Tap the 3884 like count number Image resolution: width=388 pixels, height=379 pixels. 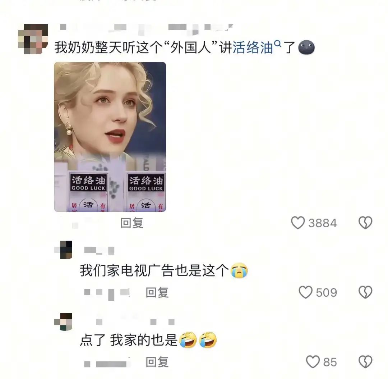pos(322,223)
